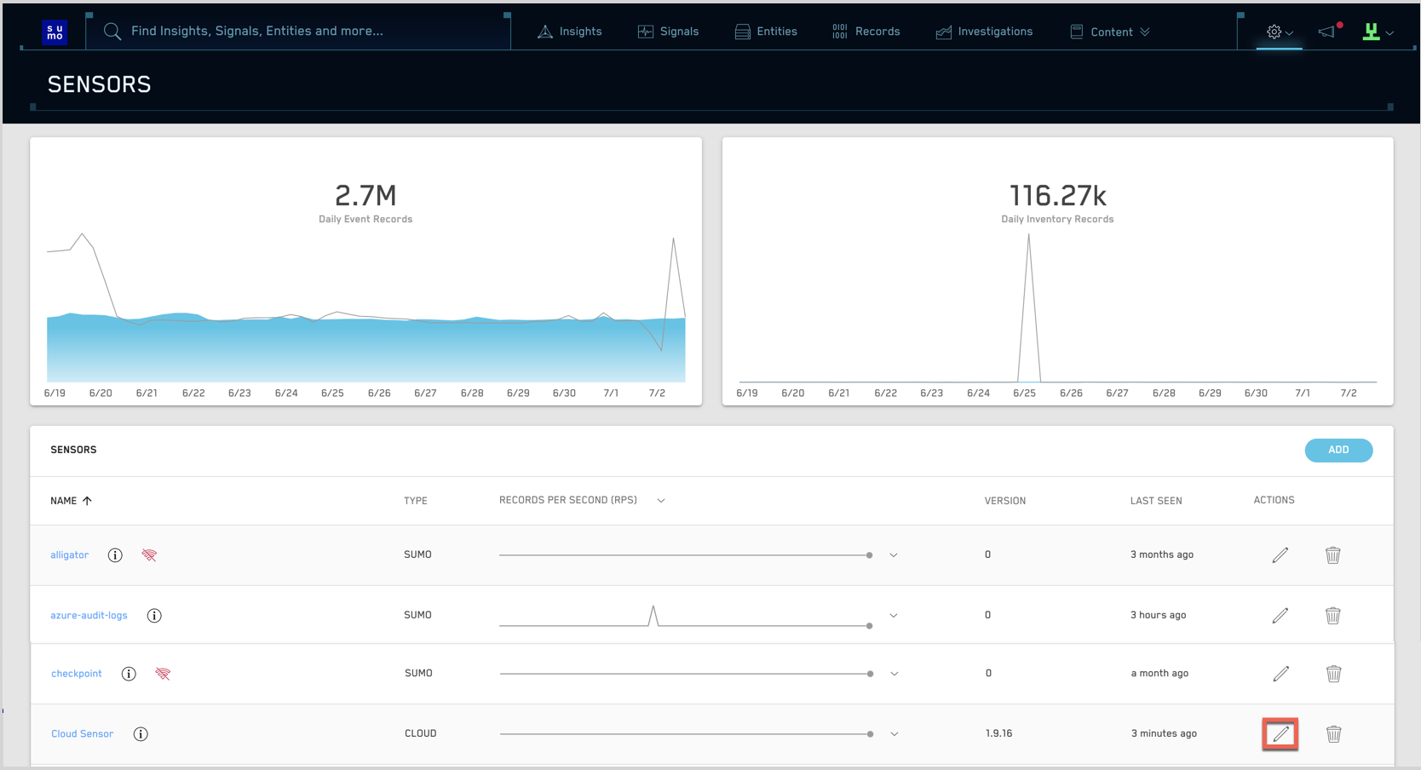This screenshot has width=1421, height=770.
Task: Click the edit pencil for checkpoint sensor
Action: click(x=1280, y=674)
